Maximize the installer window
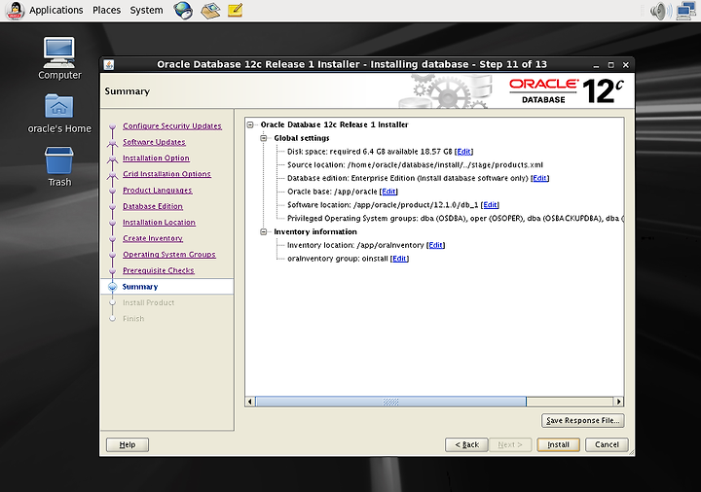 [610, 65]
